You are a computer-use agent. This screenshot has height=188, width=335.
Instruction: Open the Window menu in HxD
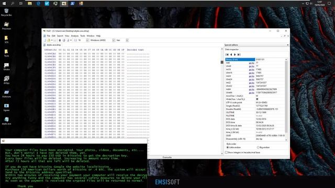(x=91, y=36)
